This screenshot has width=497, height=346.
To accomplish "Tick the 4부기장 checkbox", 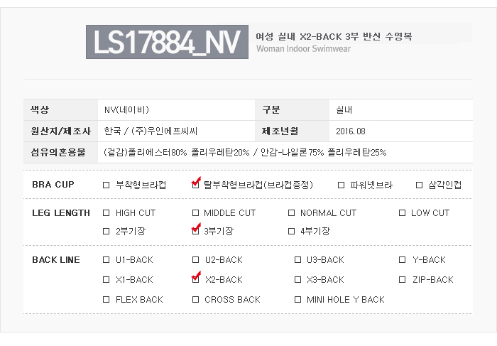I will (291, 231).
